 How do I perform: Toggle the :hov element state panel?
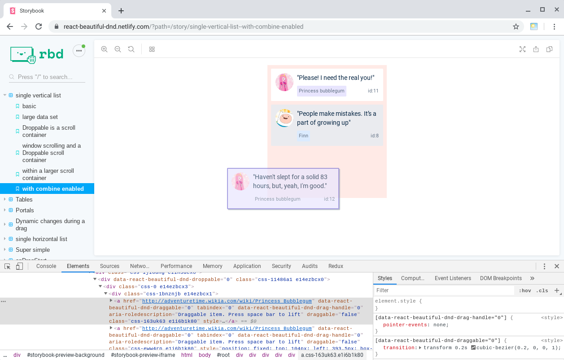[525, 290]
